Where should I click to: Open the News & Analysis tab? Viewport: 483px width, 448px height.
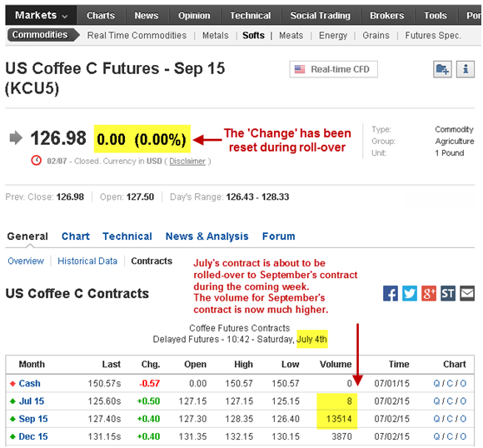click(x=207, y=236)
